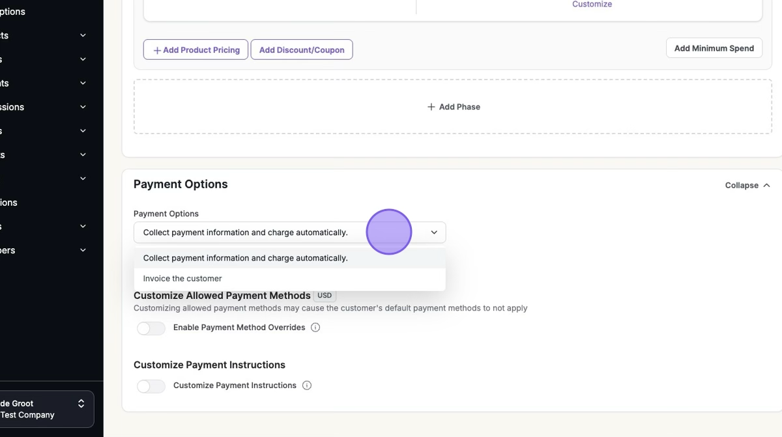Select 'Collect payment information and charge automatically' option

pyautogui.click(x=246, y=258)
